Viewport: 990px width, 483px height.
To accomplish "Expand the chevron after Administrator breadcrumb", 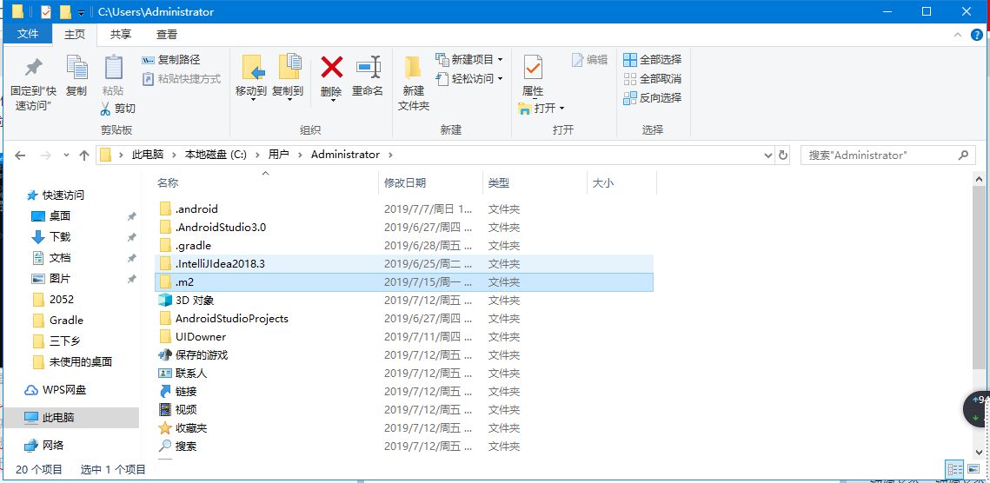I will tap(390, 155).
